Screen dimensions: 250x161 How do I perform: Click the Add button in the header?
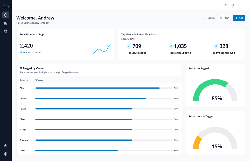click(x=239, y=18)
